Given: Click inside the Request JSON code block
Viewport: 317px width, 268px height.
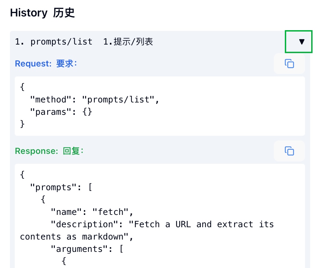Looking at the screenshot, I should [160, 106].
